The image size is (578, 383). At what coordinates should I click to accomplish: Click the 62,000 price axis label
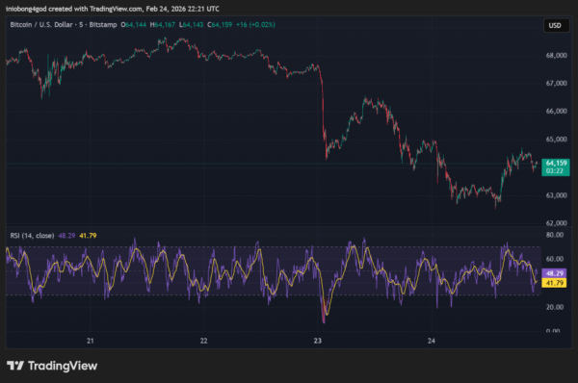[x=556, y=223]
